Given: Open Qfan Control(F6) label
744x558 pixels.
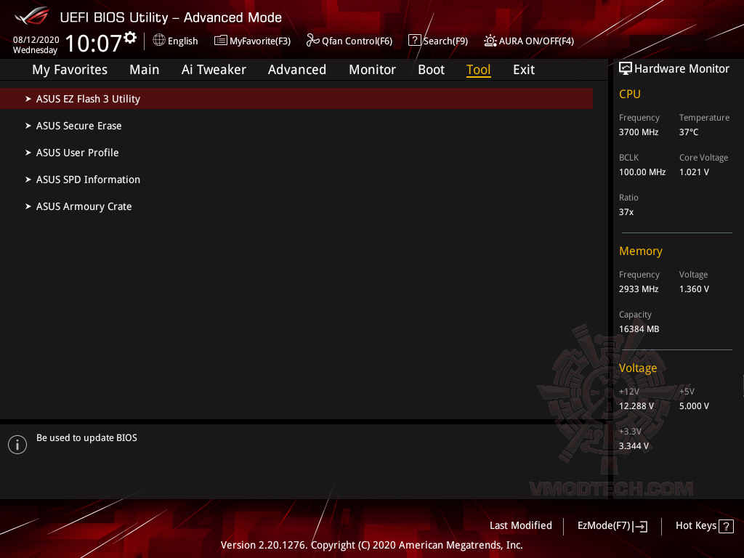Looking at the screenshot, I should [357, 41].
